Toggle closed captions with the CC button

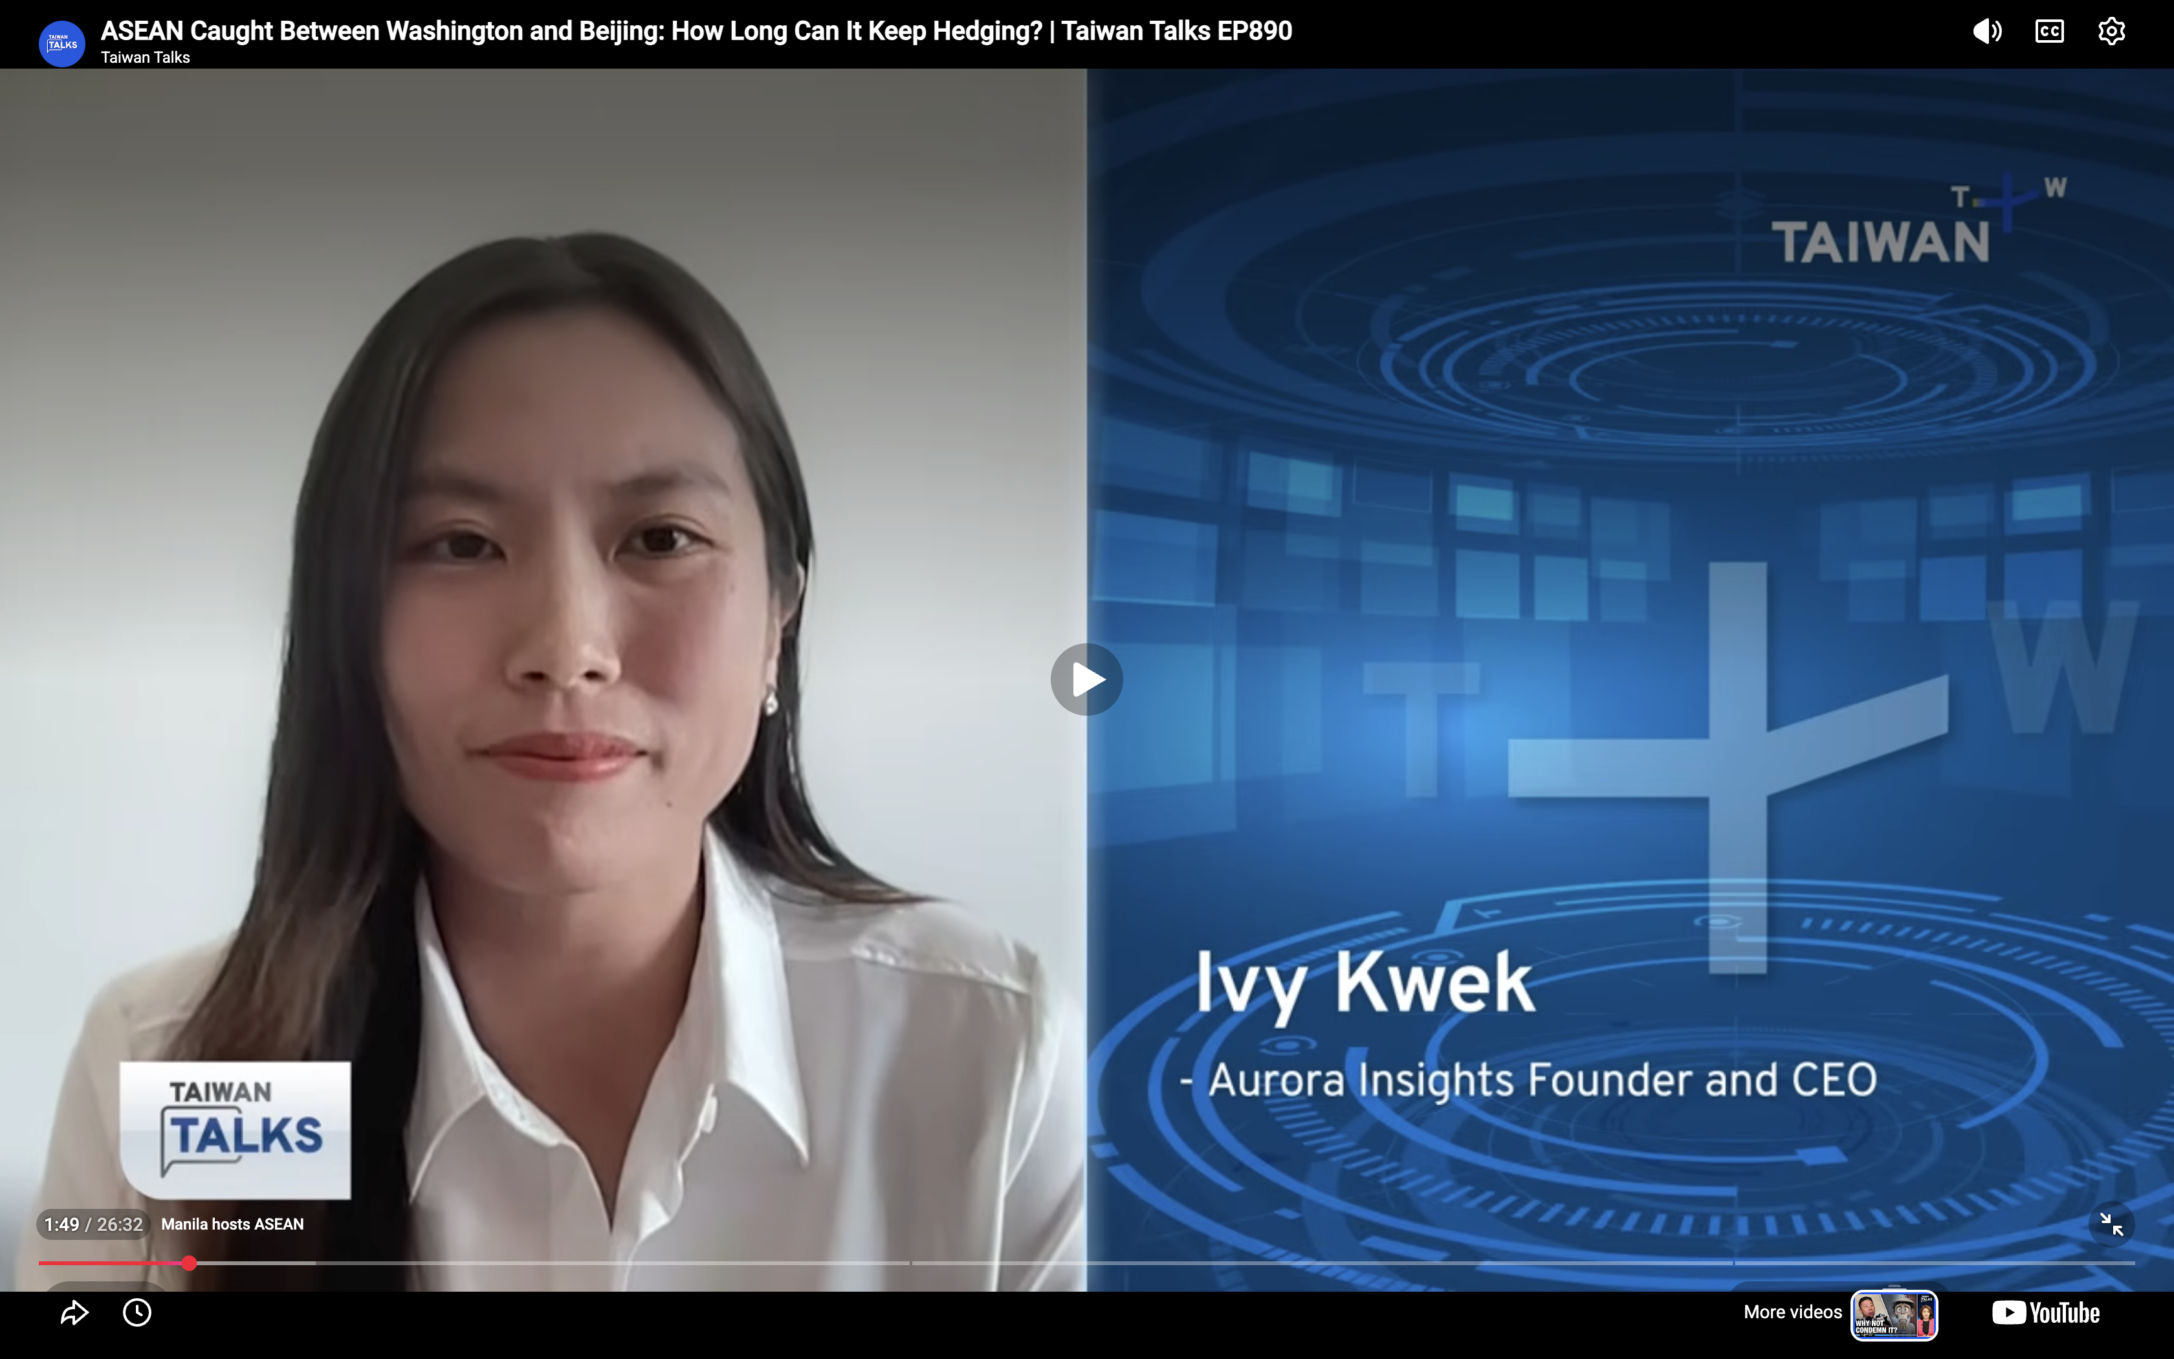(x=2049, y=32)
